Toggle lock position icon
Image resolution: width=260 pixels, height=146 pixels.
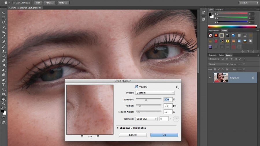click(223, 69)
